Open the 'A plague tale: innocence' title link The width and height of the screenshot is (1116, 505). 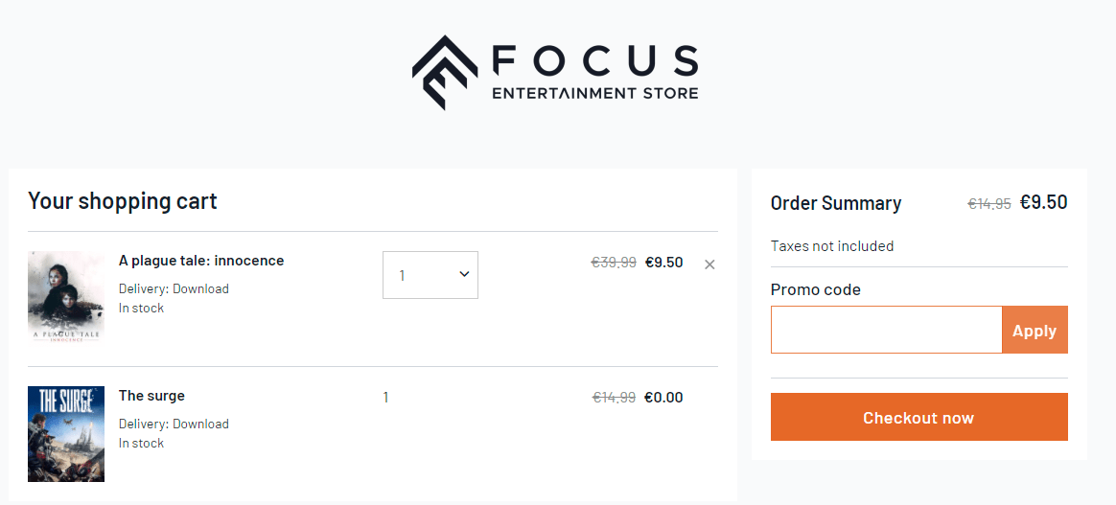[x=201, y=261]
